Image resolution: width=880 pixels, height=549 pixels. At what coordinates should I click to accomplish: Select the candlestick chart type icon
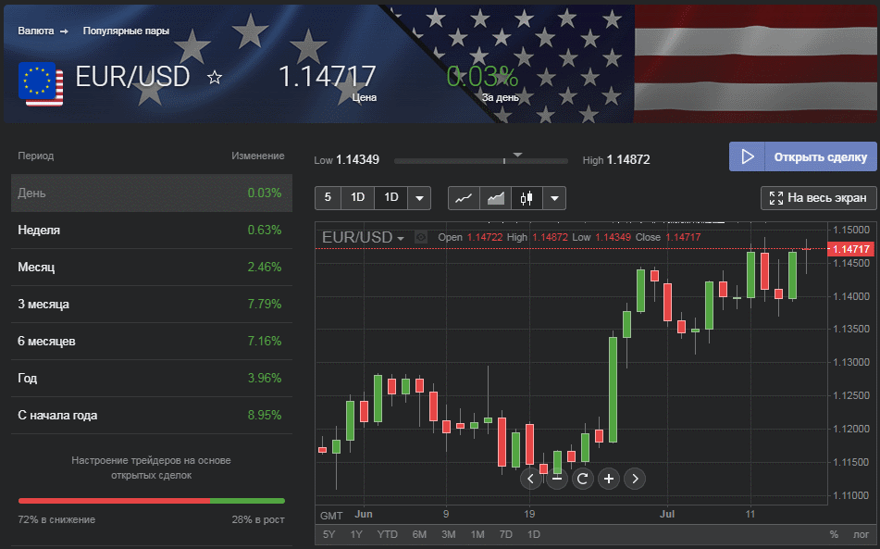click(527, 198)
